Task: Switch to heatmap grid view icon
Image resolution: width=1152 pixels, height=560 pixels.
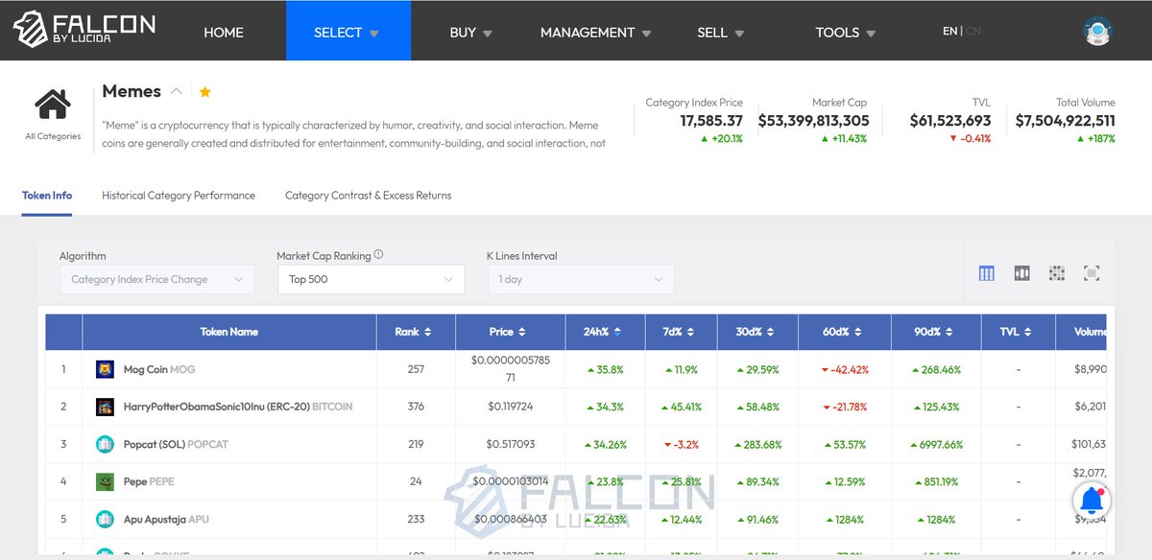Action: 1057,273
